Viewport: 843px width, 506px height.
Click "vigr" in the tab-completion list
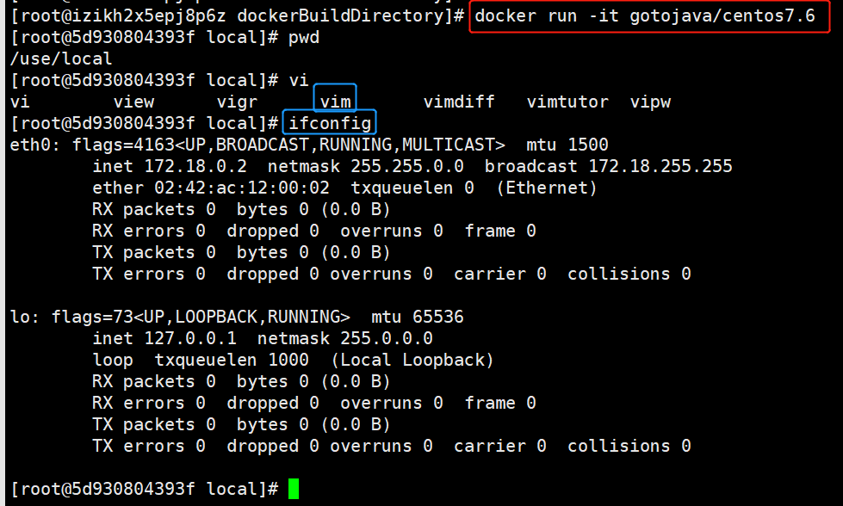(x=237, y=102)
